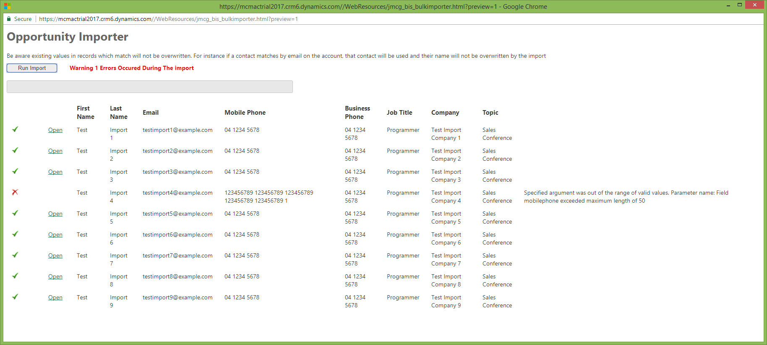Click the red import errors warning text
Viewport: 767px width, 345px height.
(x=132, y=68)
